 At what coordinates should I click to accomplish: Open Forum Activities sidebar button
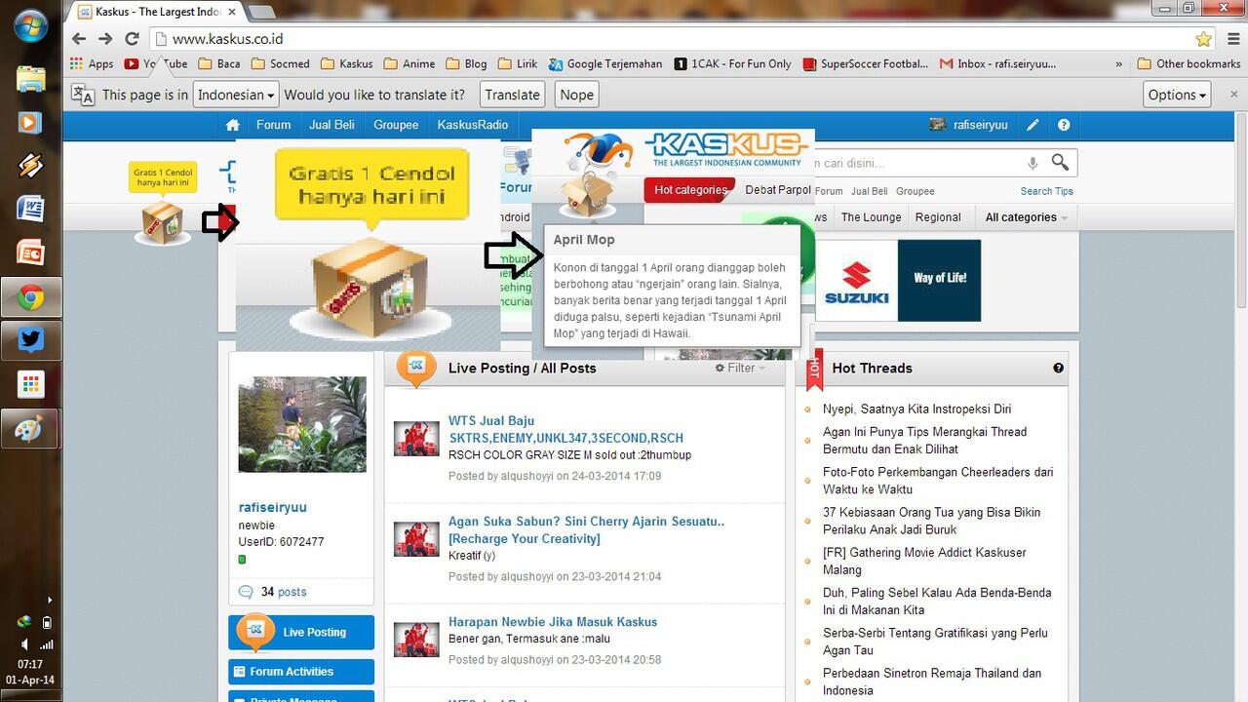click(x=301, y=672)
